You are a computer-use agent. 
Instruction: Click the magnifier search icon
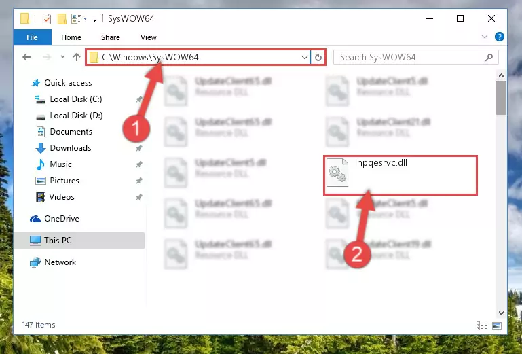click(489, 57)
